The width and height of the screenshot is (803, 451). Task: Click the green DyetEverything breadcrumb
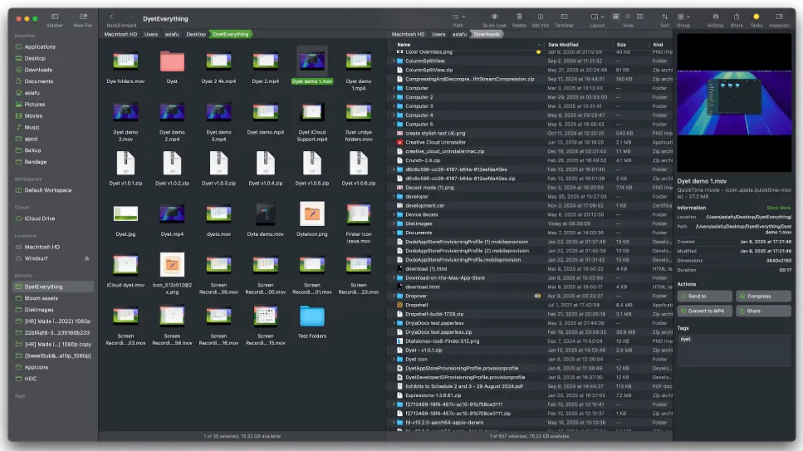coord(231,34)
